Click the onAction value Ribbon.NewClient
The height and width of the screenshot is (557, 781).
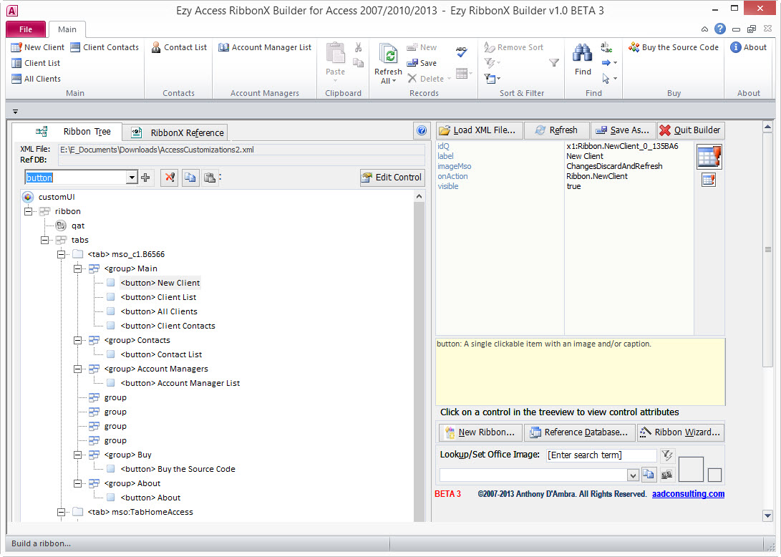[x=597, y=176]
